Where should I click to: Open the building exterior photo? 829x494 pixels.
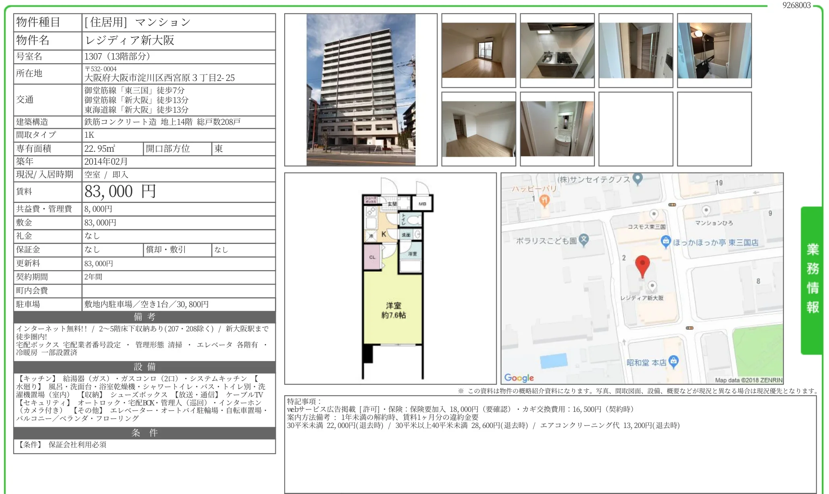click(360, 90)
